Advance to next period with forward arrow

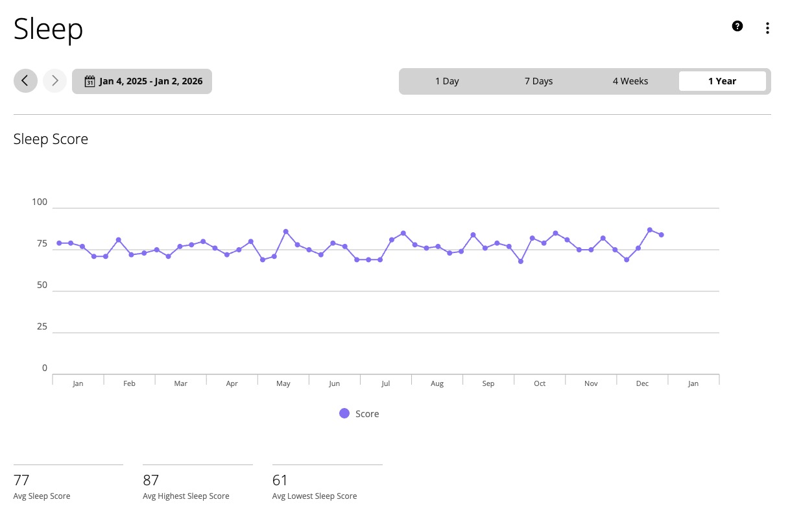point(55,81)
